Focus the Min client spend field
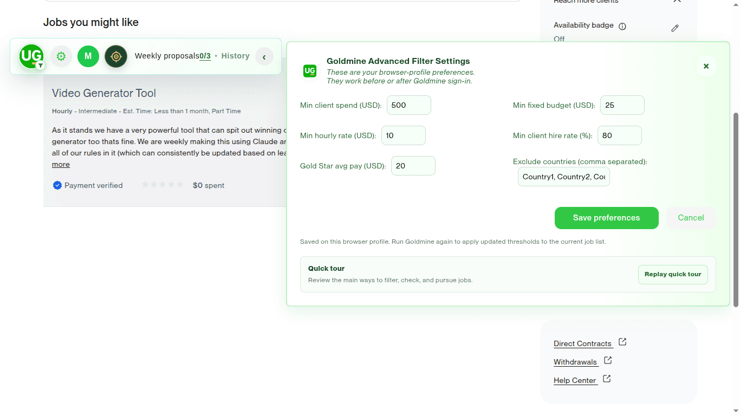This screenshot has height=416, width=740. tap(409, 105)
